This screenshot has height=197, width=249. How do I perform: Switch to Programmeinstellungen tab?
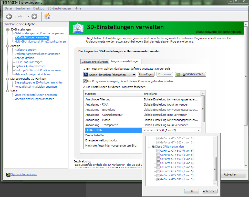[125, 61]
